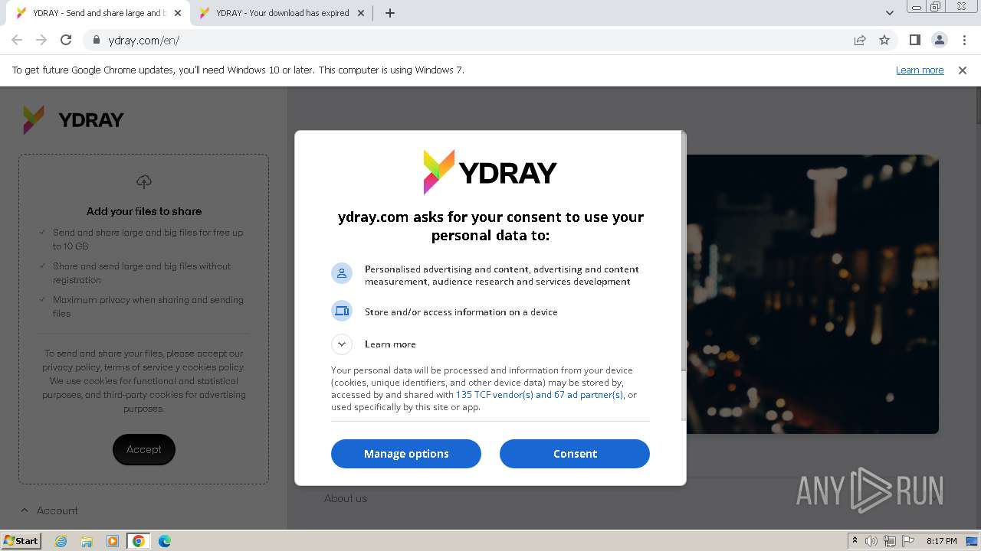Screen dimensions: 981x551
Task: Reload the ydray.com page
Action: click(x=66, y=41)
